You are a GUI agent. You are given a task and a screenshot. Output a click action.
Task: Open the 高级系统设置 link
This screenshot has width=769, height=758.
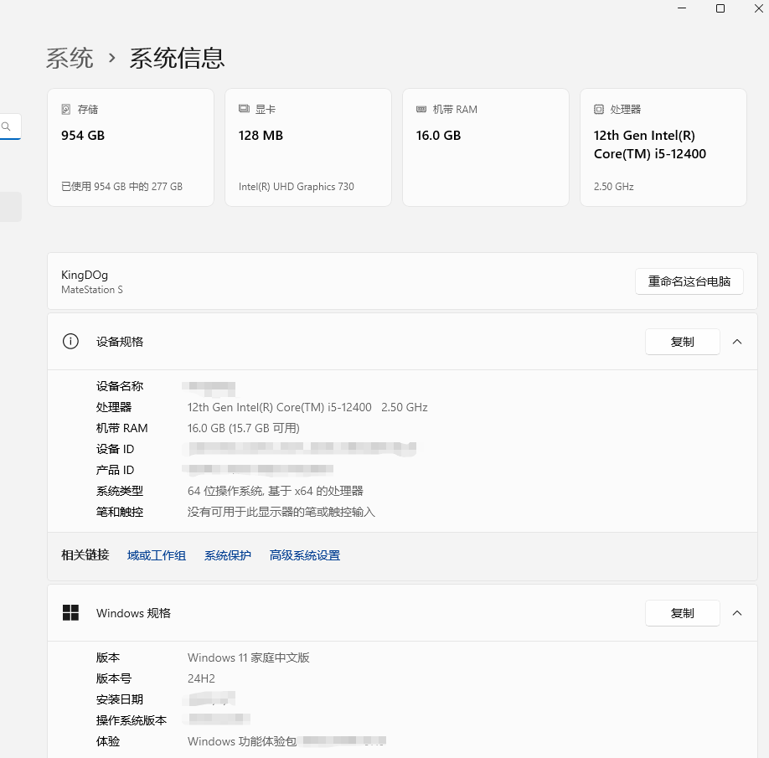tap(305, 555)
